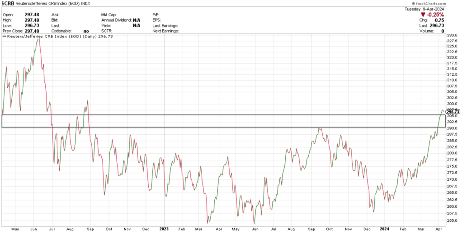Click the red down-triangle change indicator
Viewport: 462px width, 233px height.
point(423,15)
